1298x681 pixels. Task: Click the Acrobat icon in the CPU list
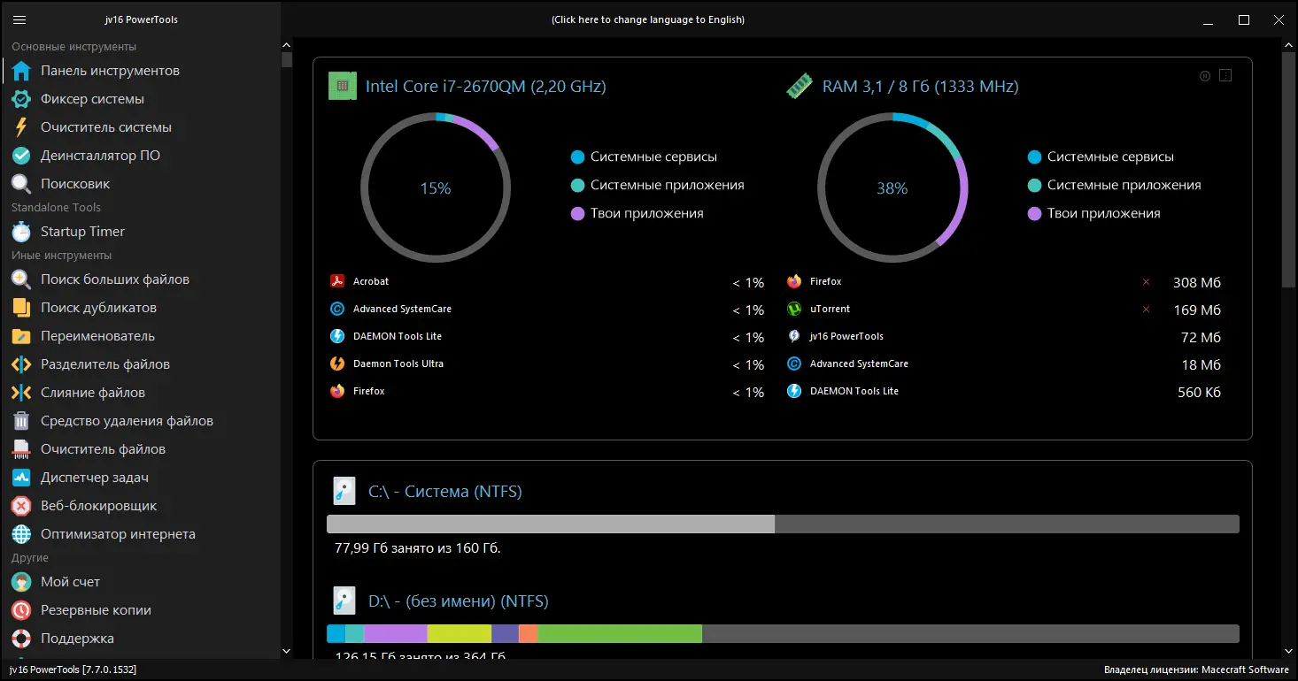coord(337,281)
